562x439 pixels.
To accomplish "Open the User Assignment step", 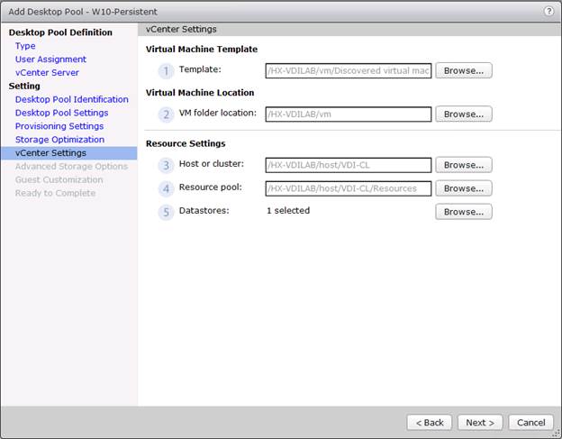I will [x=50, y=59].
